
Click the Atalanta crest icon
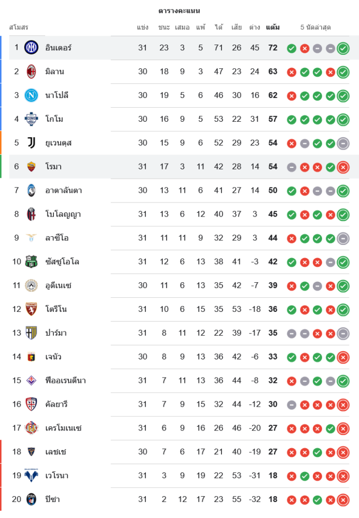coord(31,191)
